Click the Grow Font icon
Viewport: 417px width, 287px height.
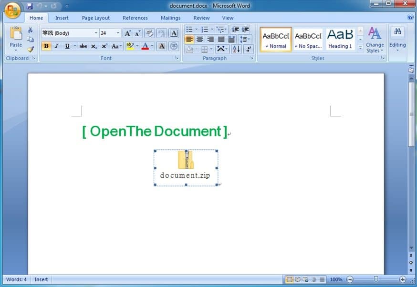127,33
